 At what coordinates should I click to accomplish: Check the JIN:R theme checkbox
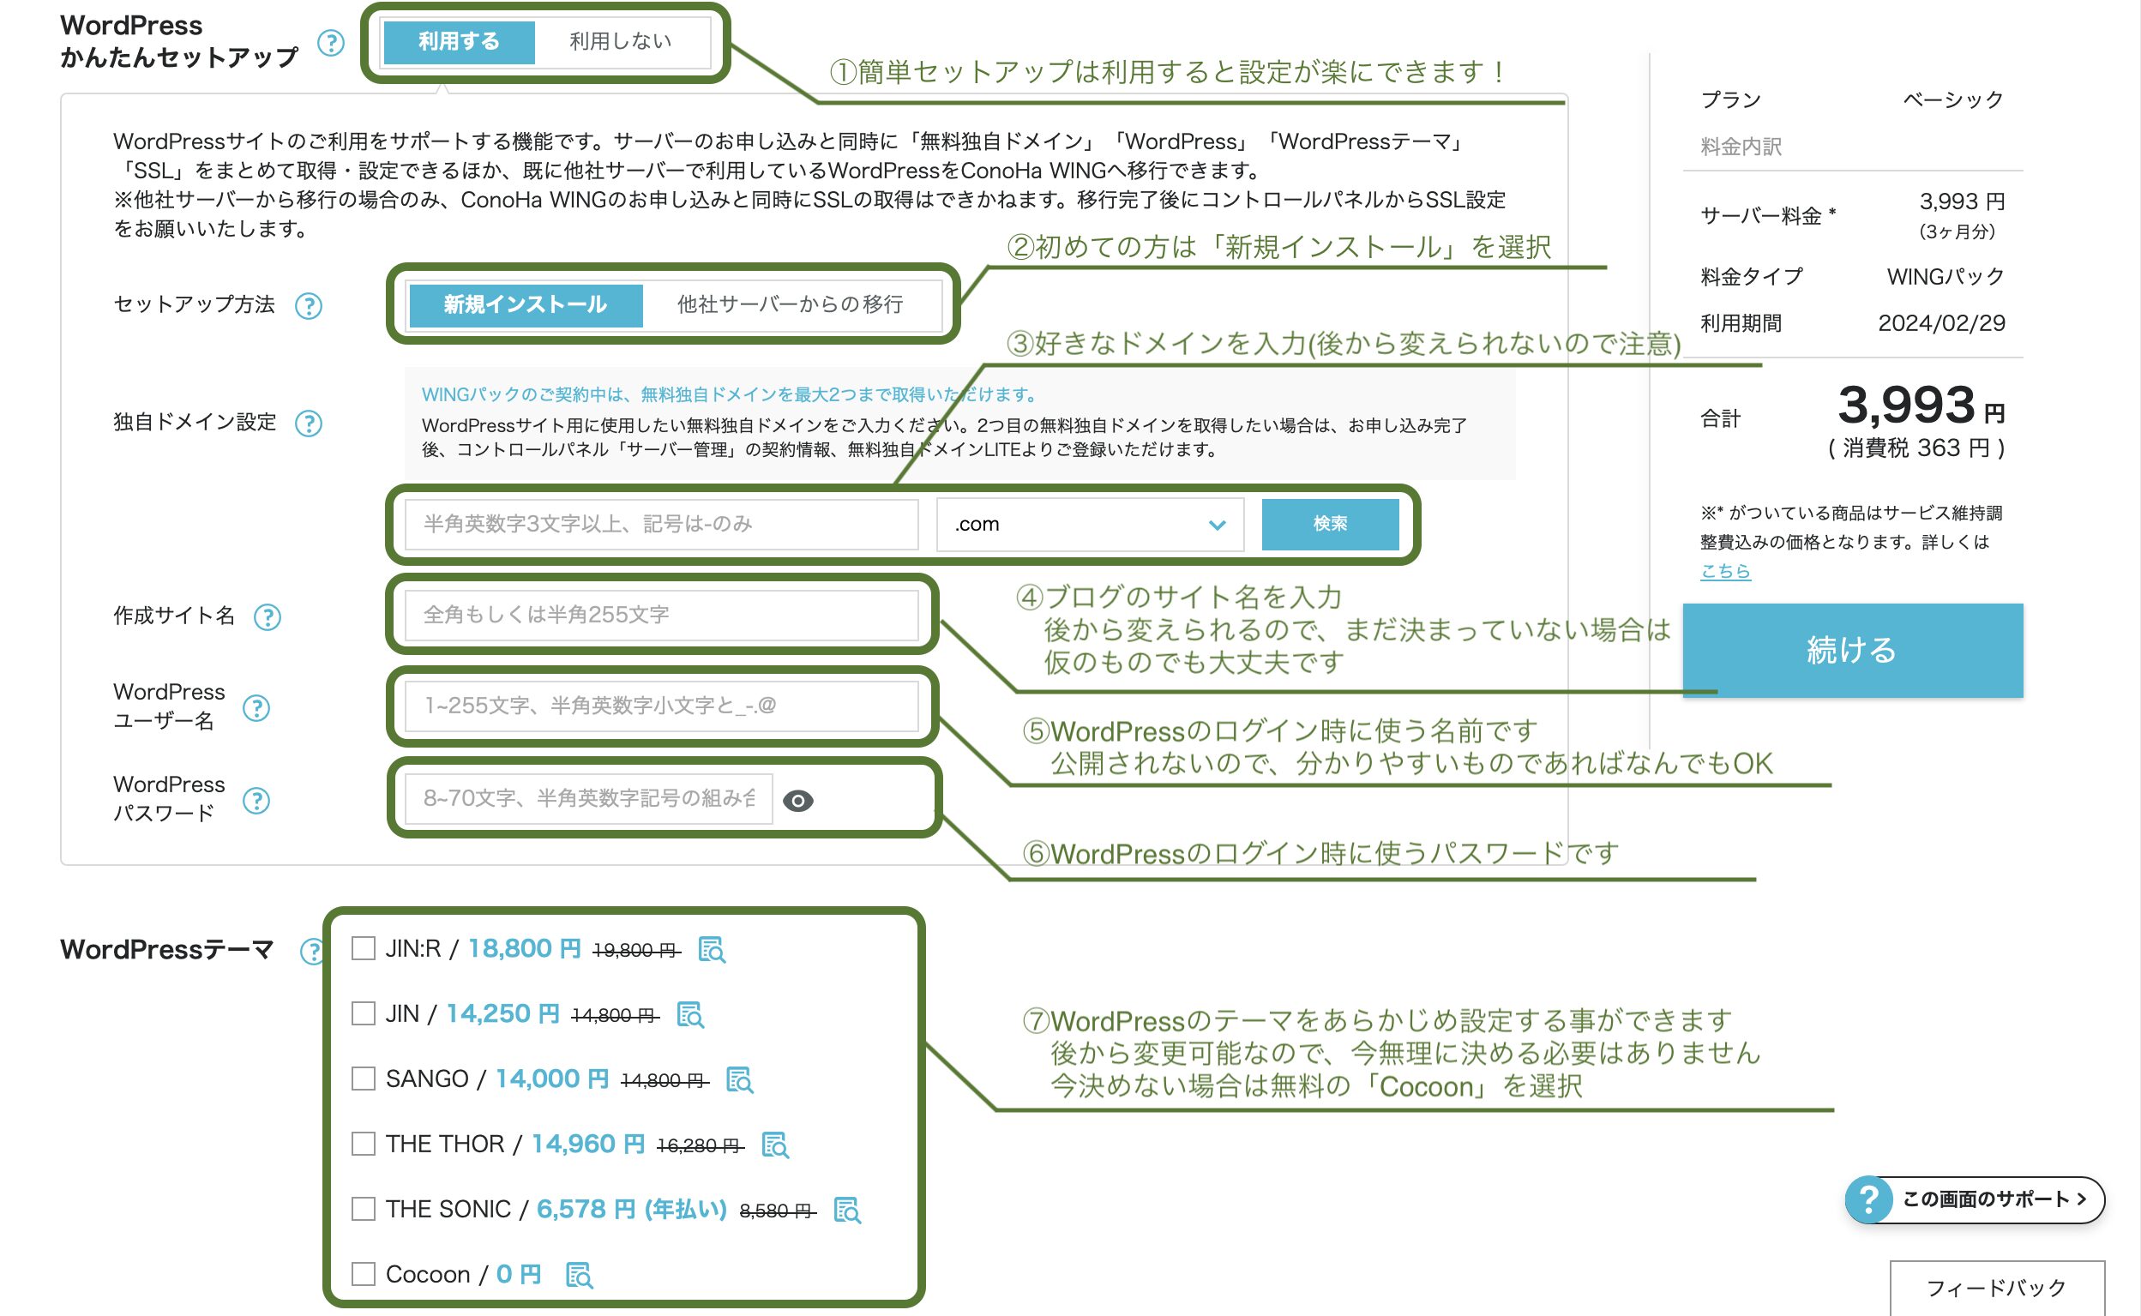[363, 948]
